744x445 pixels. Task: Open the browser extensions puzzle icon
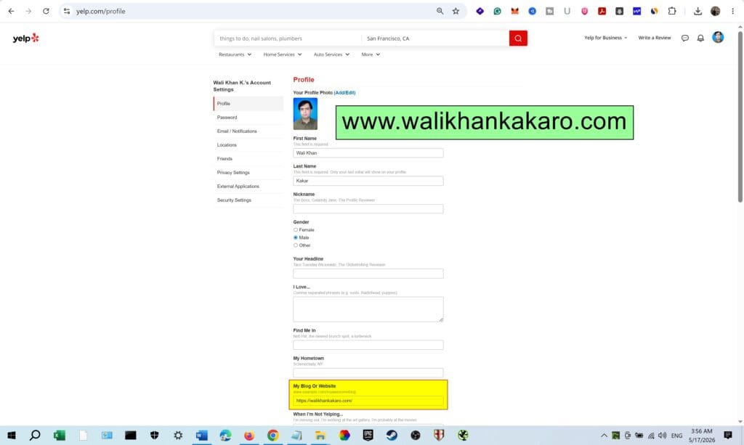click(672, 11)
